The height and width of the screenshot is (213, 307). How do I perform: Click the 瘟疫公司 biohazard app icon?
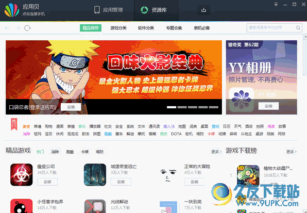click(x=22, y=175)
